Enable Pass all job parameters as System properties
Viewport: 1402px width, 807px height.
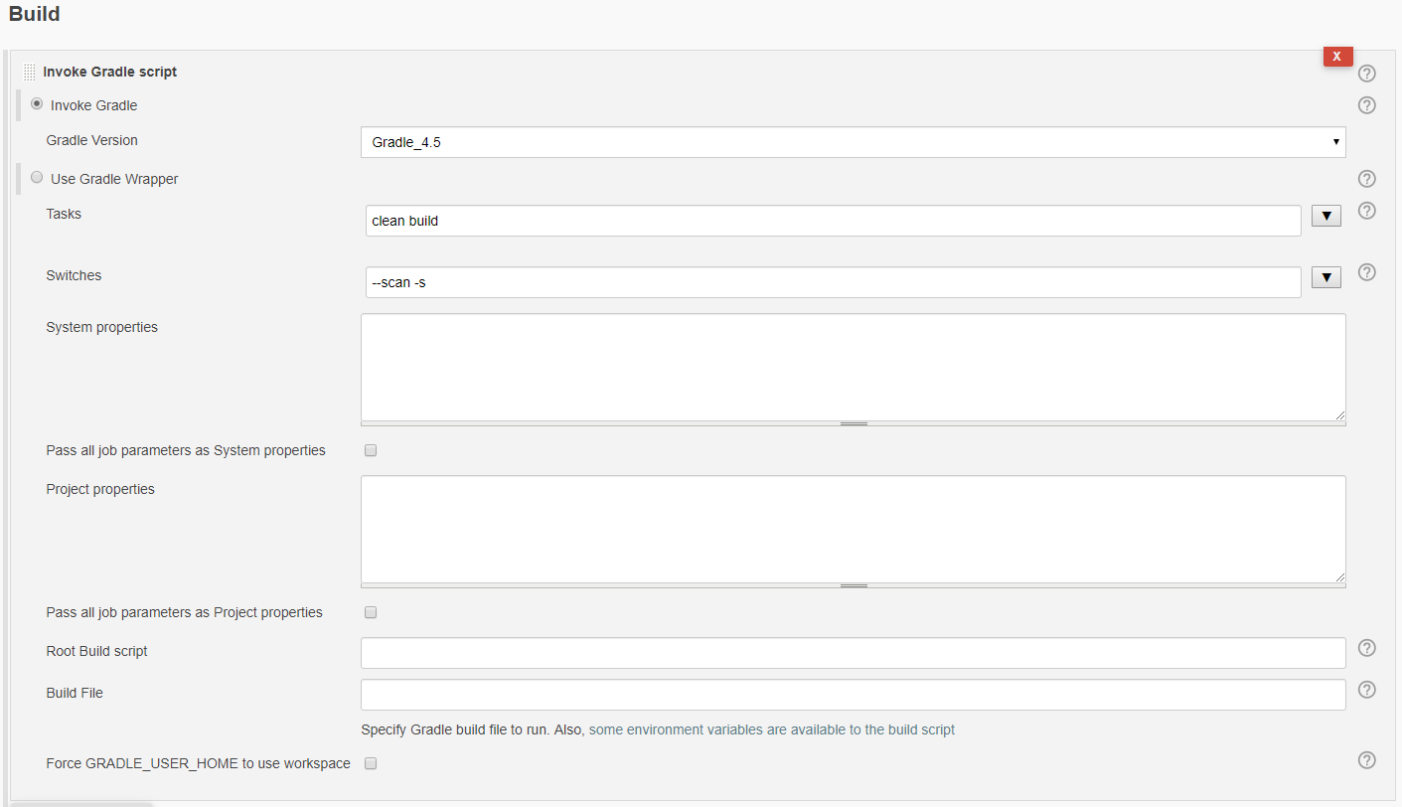[371, 450]
